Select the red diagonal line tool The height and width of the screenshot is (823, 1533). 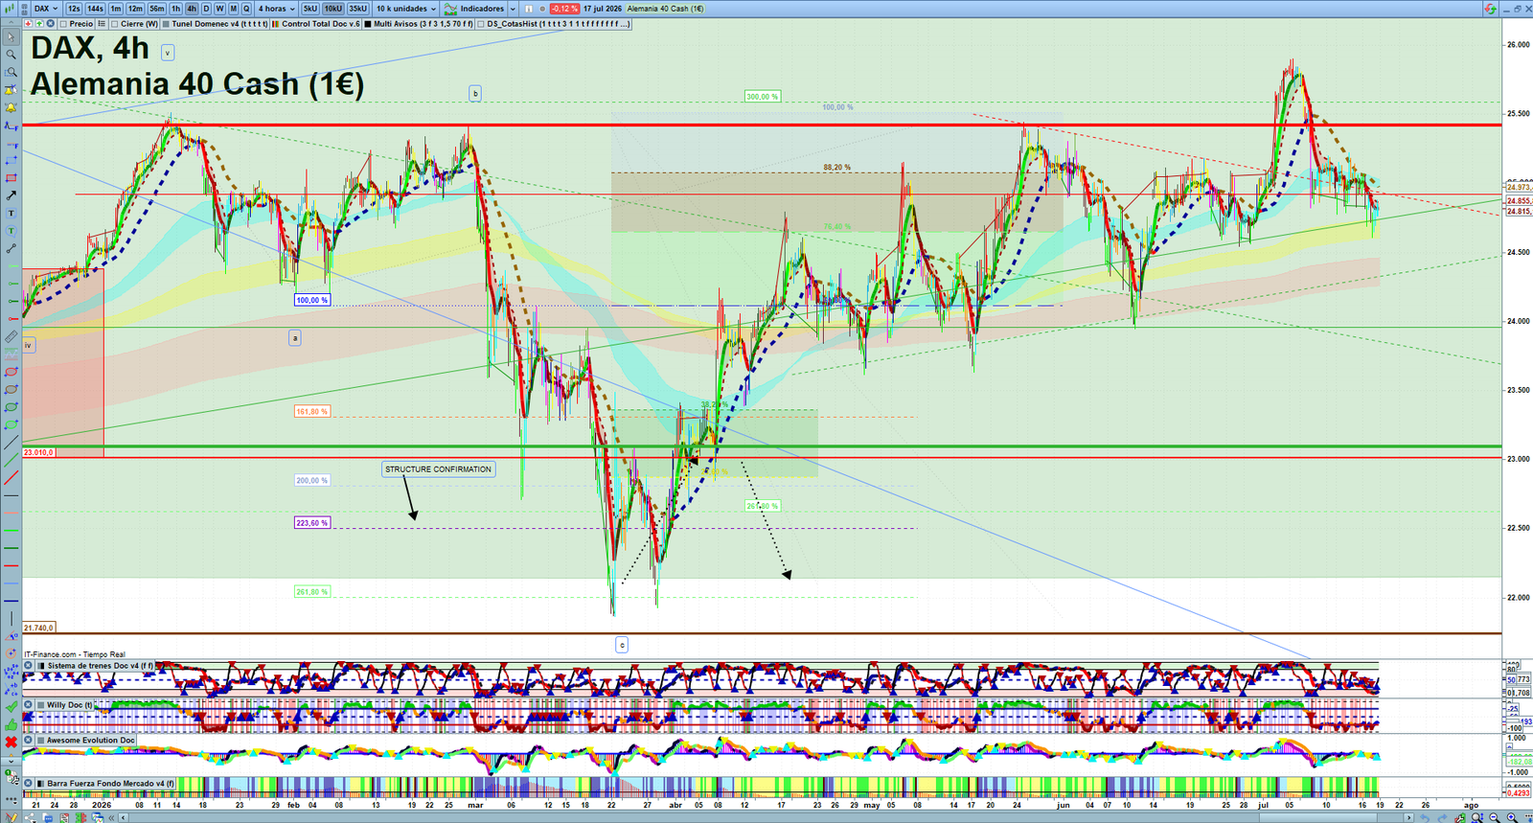tap(11, 478)
